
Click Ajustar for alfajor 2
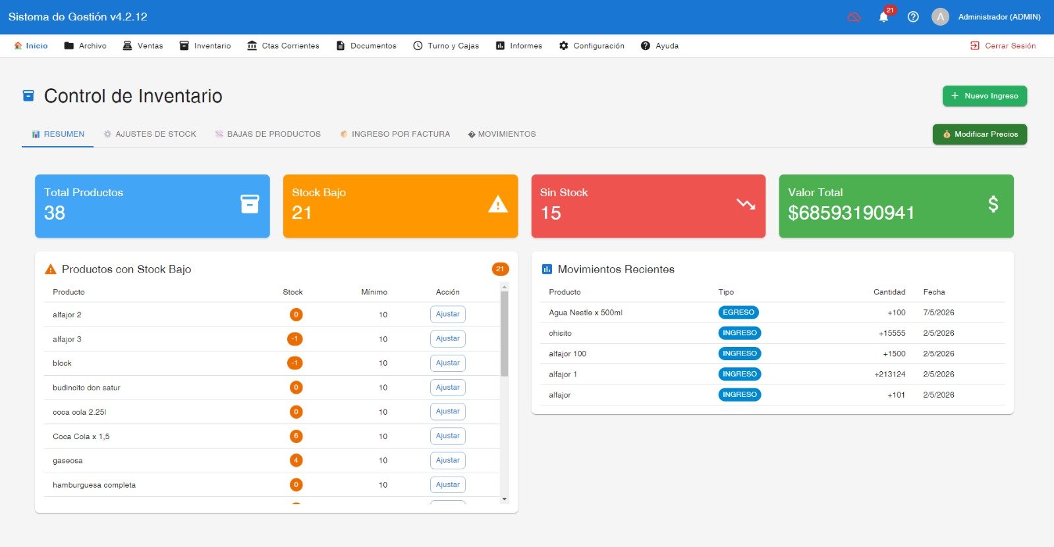click(448, 315)
